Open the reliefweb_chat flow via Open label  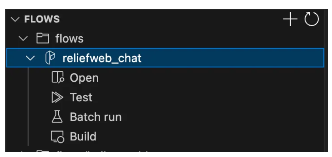tap(84, 78)
